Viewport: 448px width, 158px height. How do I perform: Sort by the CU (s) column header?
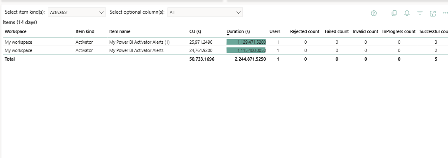tap(195, 31)
